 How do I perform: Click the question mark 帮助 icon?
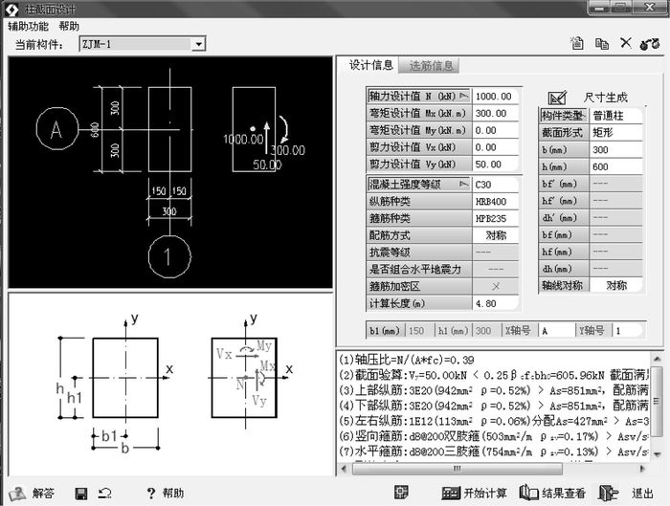pos(150,493)
